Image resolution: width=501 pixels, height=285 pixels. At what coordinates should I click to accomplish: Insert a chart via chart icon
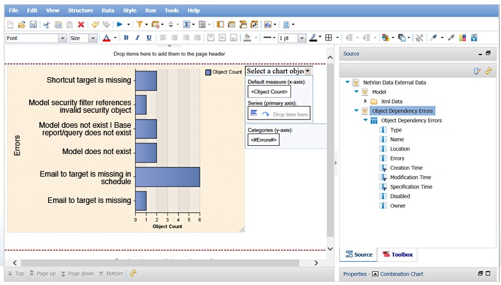point(268,24)
